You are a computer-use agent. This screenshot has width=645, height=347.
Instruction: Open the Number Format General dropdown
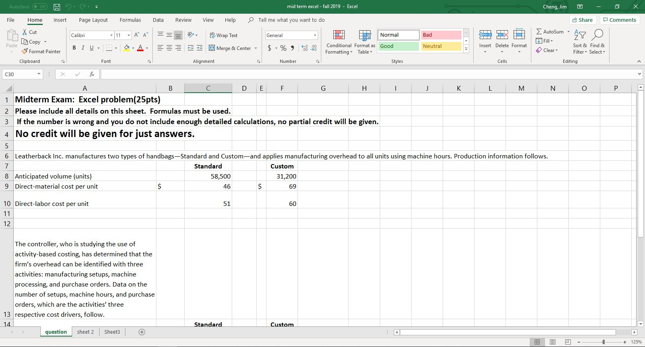tap(315, 35)
